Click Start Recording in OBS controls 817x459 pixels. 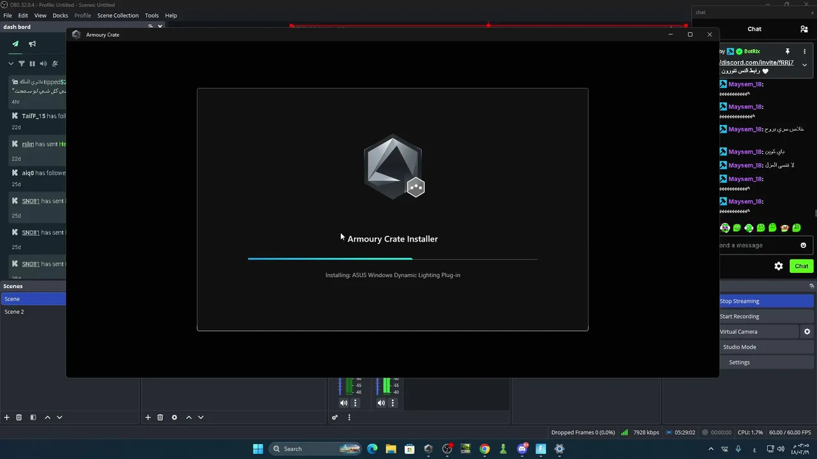(x=767, y=316)
